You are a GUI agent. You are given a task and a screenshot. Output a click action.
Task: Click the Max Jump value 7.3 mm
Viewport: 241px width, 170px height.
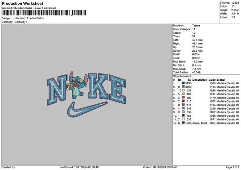[196, 69]
